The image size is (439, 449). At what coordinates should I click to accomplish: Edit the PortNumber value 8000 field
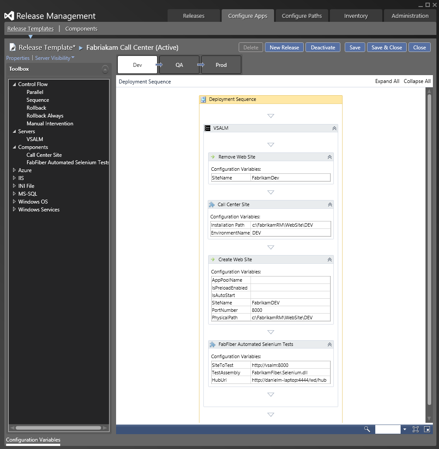[291, 310]
